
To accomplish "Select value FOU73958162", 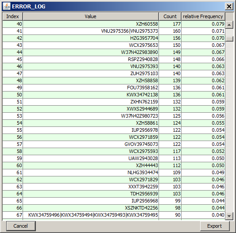I will pos(91,88).
